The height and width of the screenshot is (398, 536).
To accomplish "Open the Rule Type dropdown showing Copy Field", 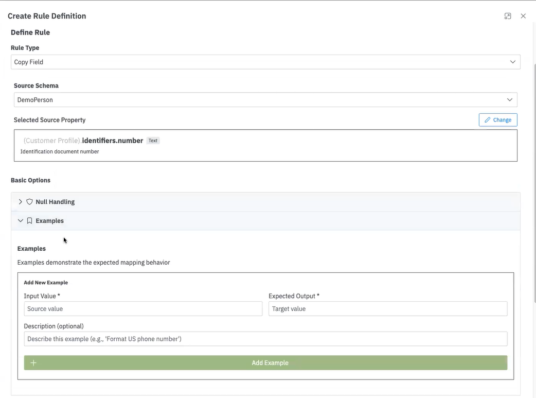I will (257, 62).
